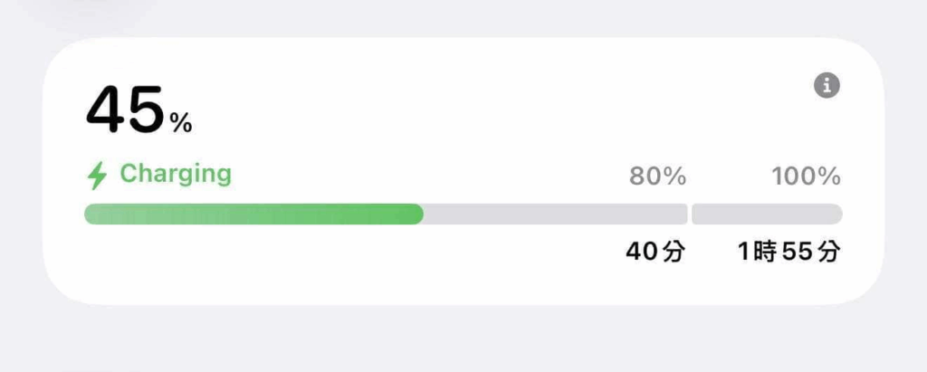Tap the 1時55分 time estimate
This screenshot has height=372, width=927.
click(x=788, y=253)
